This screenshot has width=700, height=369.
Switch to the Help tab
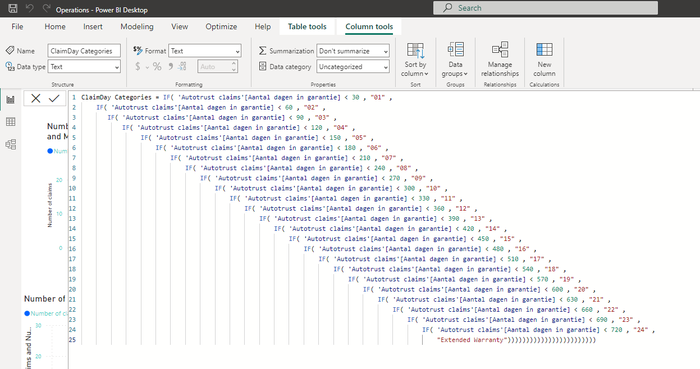263,26
